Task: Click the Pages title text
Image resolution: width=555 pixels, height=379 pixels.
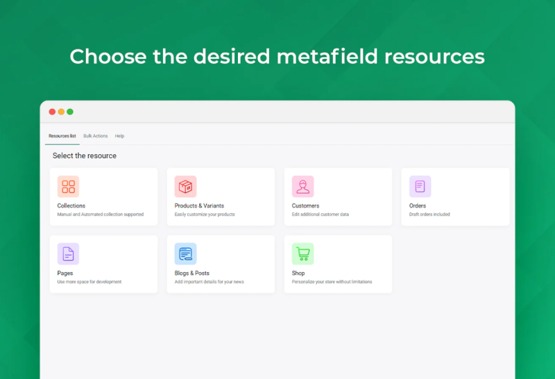Action: 65,273
